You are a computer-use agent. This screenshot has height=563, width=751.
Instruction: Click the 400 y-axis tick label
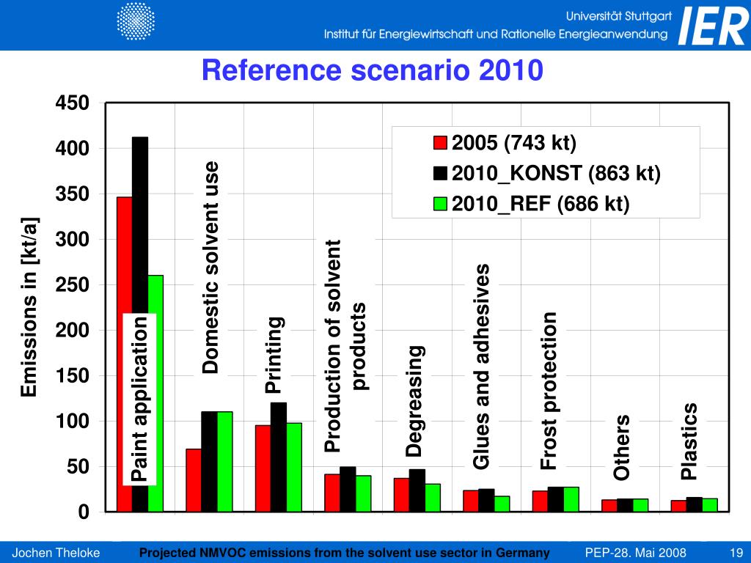coord(73,148)
